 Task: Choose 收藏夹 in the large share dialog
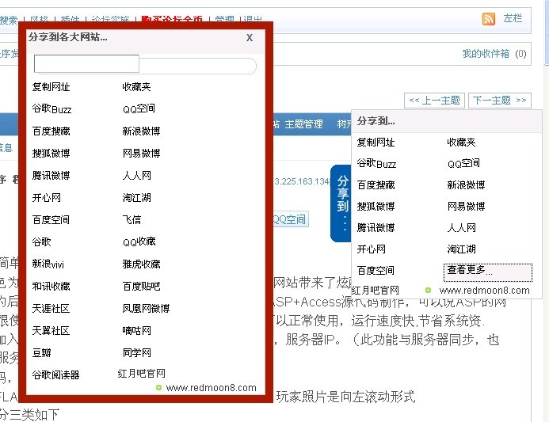point(136,87)
